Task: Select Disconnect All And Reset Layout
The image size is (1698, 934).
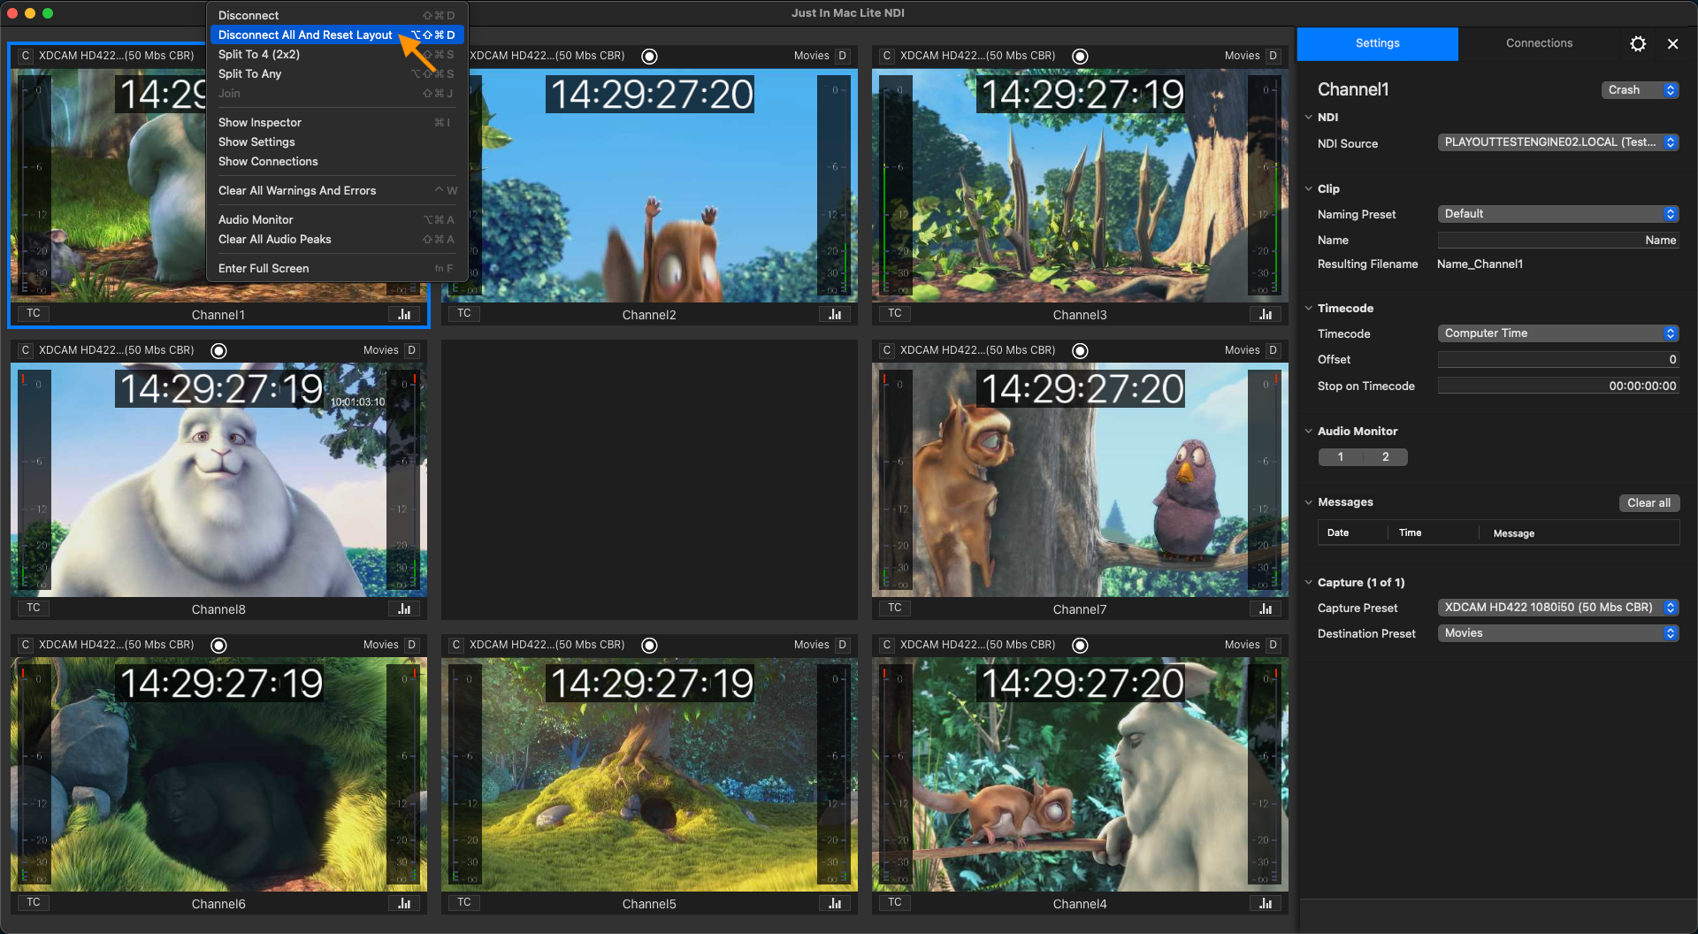Action: (337, 35)
